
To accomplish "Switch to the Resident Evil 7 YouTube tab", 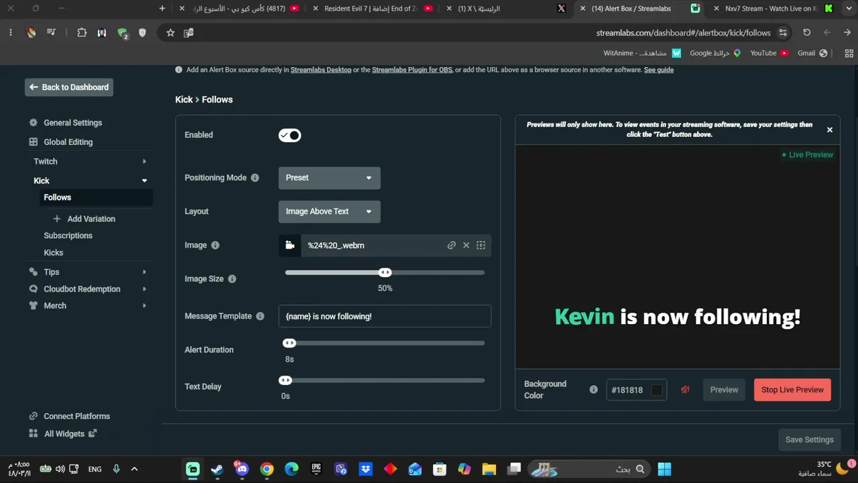I will [372, 9].
